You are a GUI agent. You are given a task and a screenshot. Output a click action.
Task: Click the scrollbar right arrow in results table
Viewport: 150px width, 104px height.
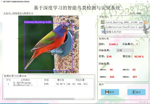point(92,99)
